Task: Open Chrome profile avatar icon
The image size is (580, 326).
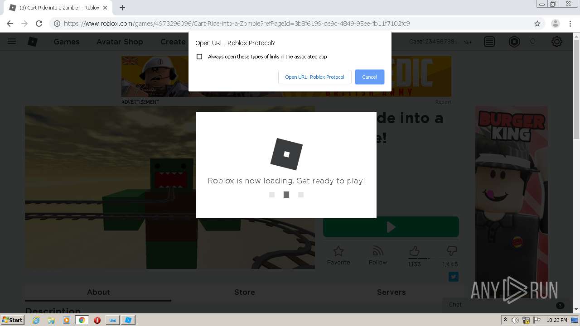Action: click(555, 24)
